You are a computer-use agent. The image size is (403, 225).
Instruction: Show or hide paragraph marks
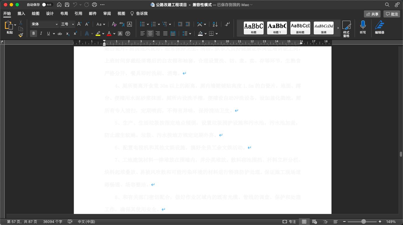227,24
